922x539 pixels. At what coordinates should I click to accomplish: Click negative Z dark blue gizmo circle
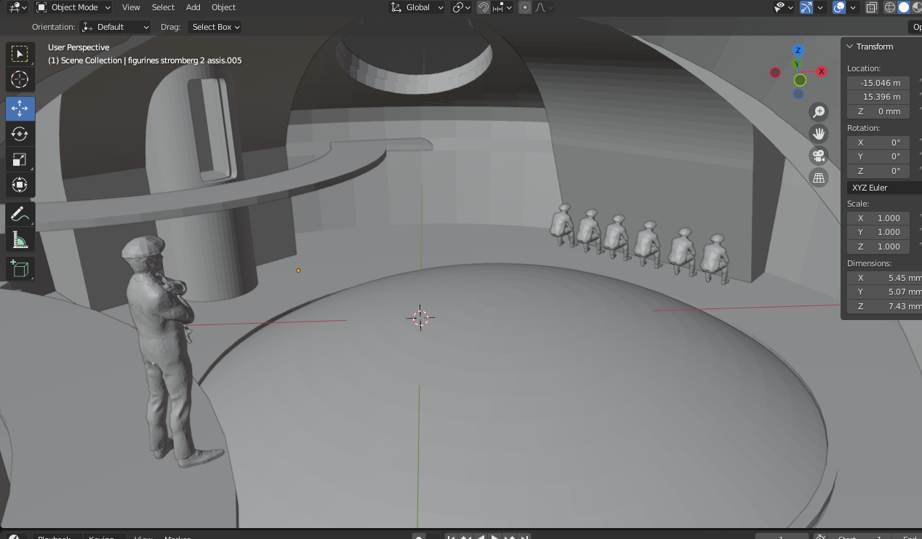[798, 94]
